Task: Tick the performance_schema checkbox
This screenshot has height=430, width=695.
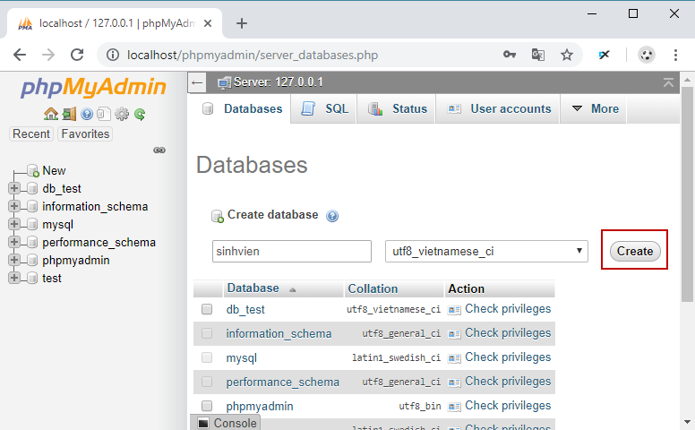Action: pos(207,382)
